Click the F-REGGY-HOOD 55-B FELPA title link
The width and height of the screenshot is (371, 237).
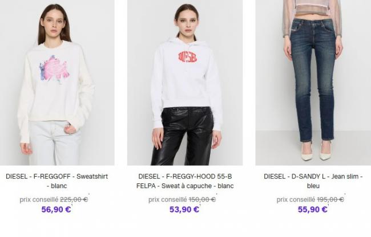[185, 181]
